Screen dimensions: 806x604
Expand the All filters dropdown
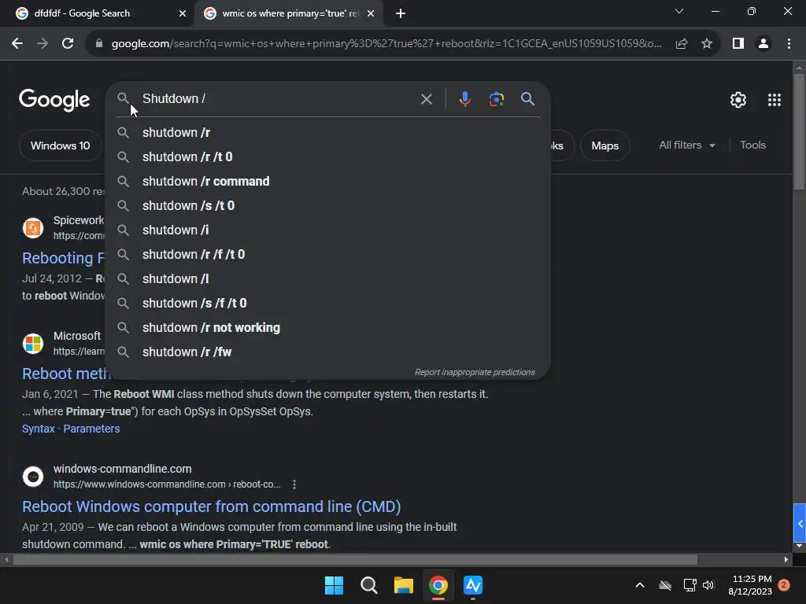[686, 145]
